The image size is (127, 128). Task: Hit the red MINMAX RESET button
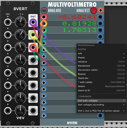[94, 10]
